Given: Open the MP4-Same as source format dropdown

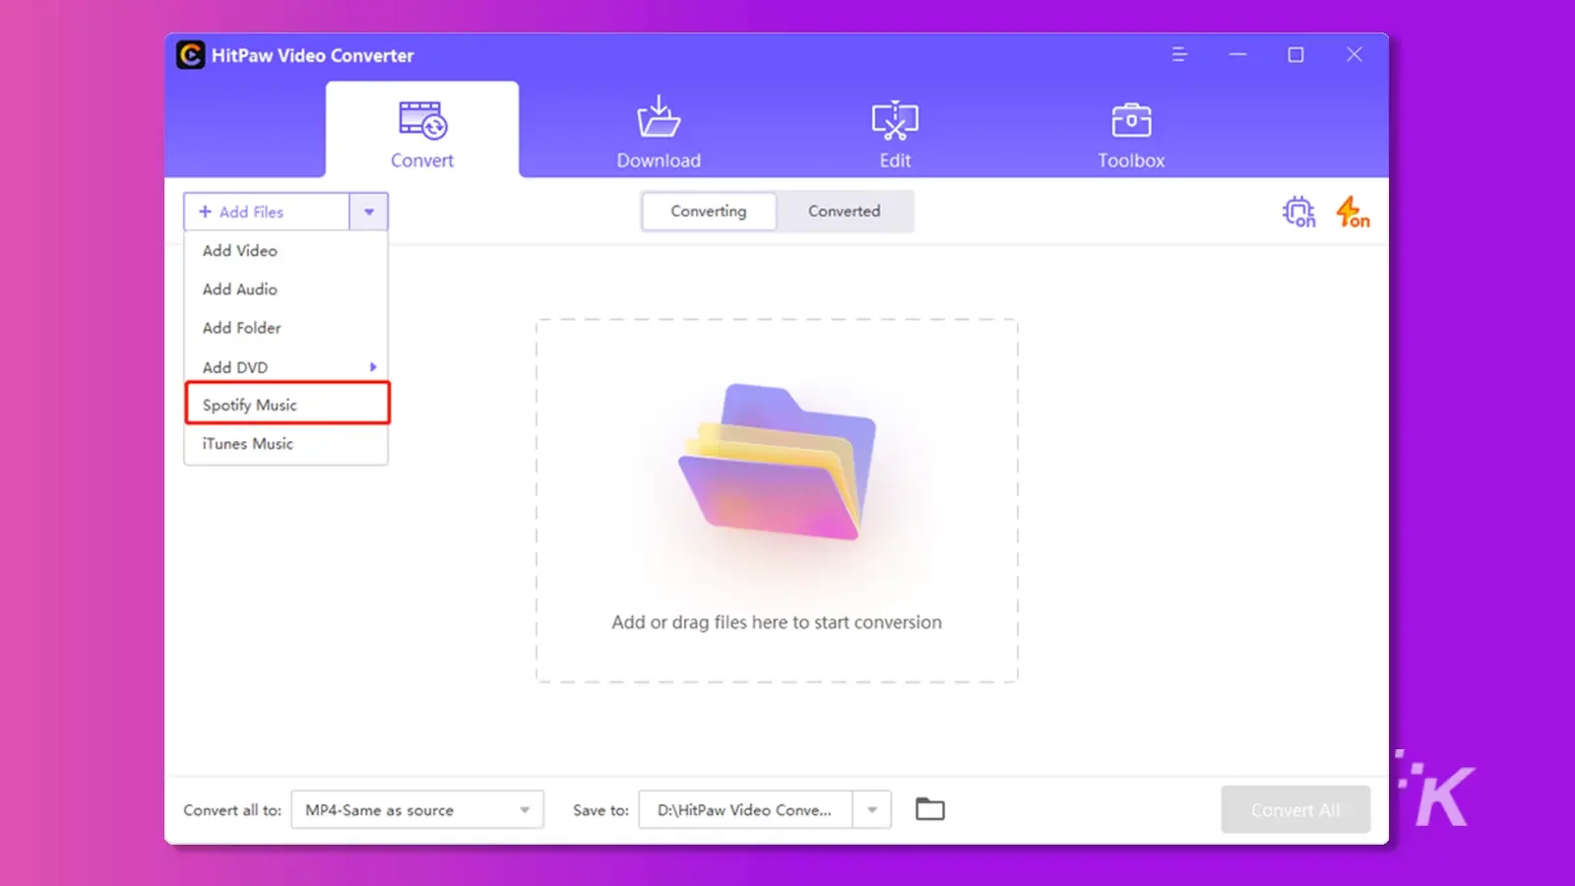Looking at the screenshot, I should coord(417,810).
